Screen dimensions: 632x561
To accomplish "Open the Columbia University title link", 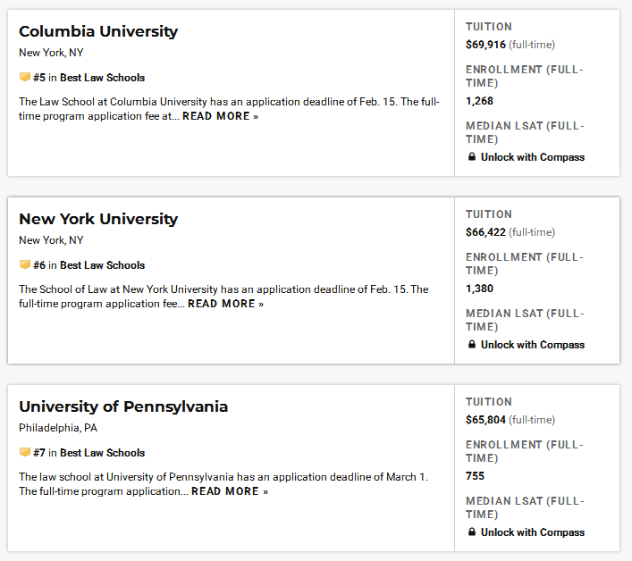I will pyautogui.click(x=98, y=31).
